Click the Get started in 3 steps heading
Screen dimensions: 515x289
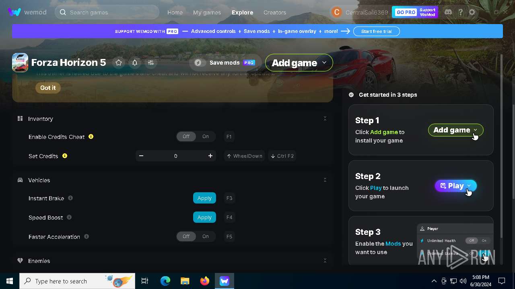click(388, 95)
